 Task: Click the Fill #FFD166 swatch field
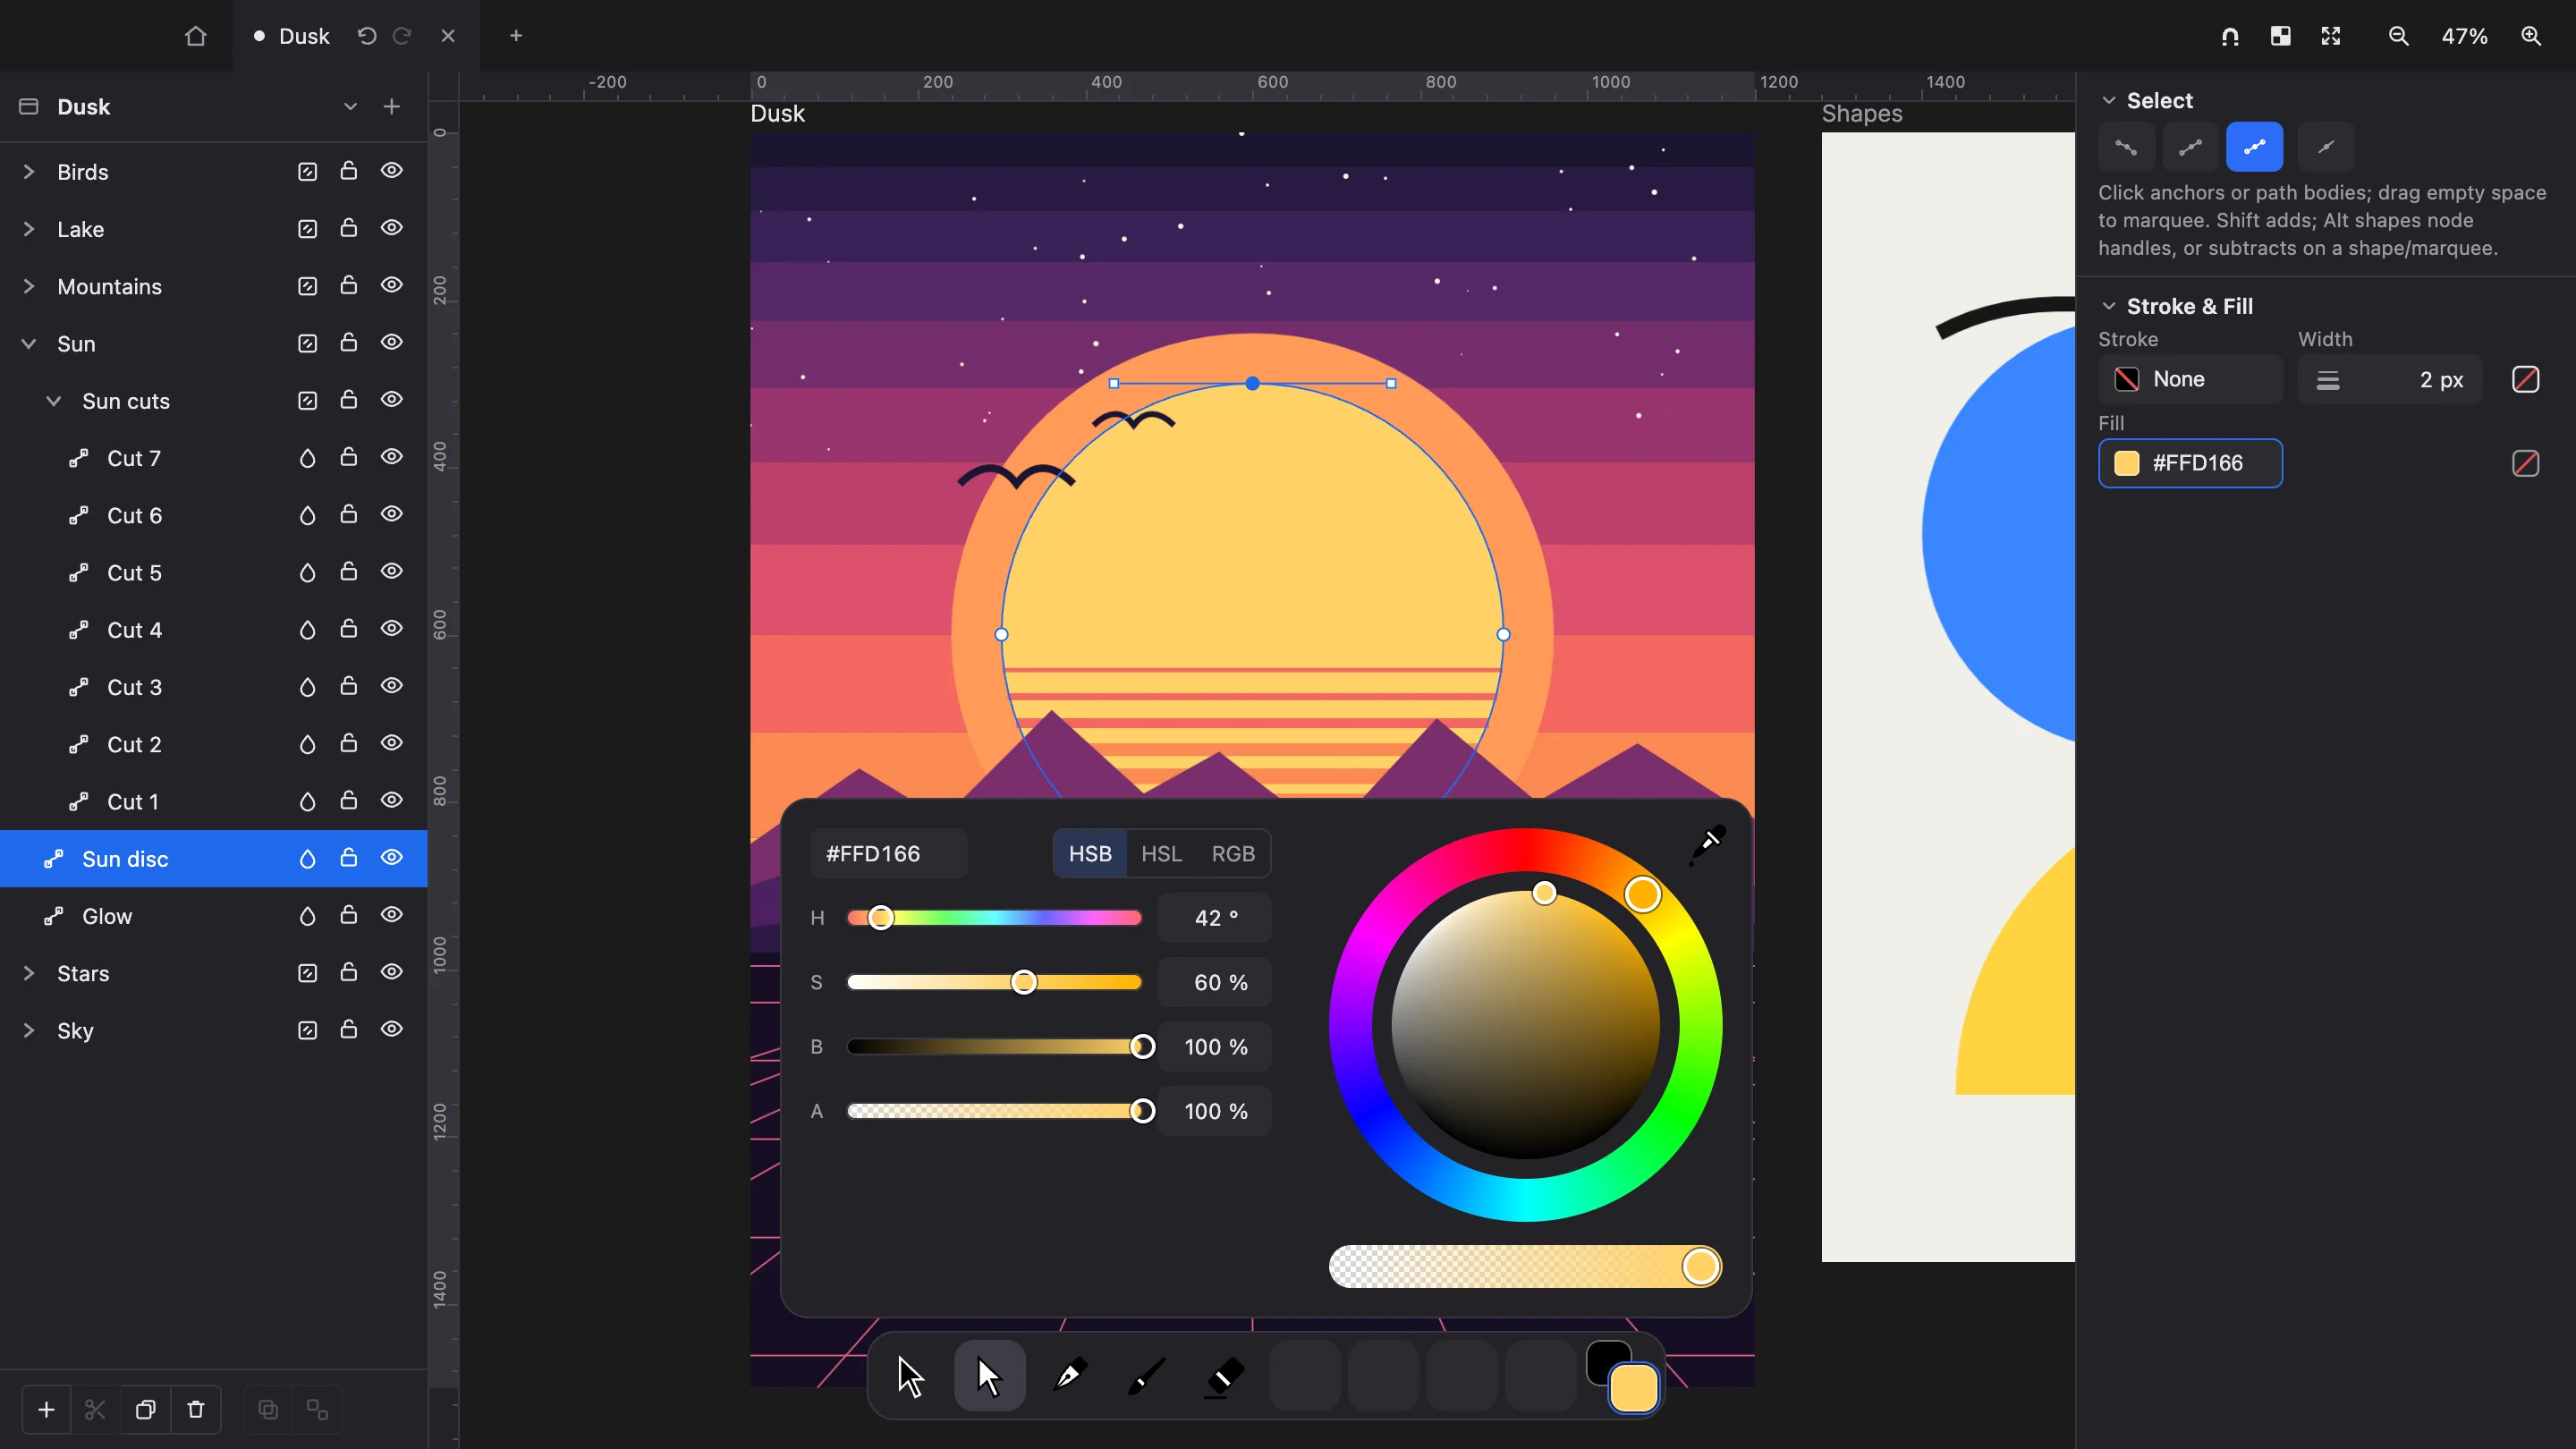tap(2190, 463)
